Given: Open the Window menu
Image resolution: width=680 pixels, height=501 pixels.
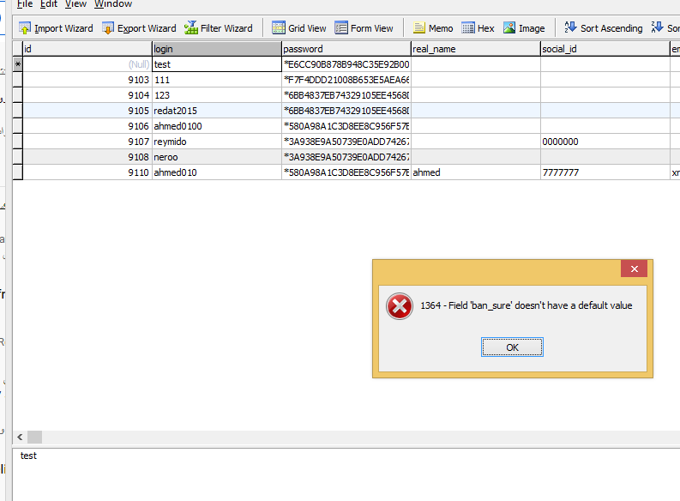Looking at the screenshot, I should [112, 4].
